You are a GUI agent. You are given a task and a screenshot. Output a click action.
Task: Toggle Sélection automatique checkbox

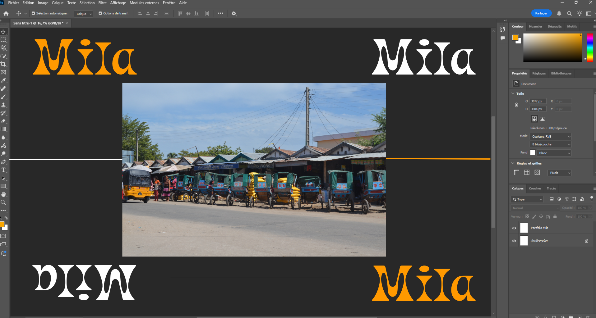(33, 13)
